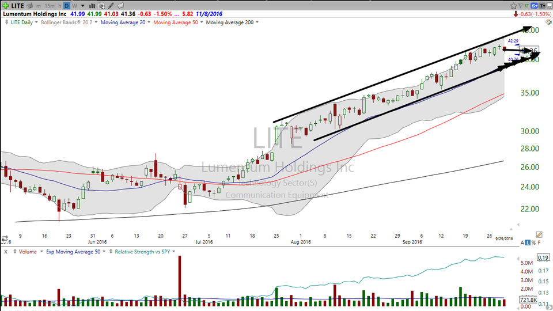Click the add indicator grid icon
Image resolution: width=553 pixels, height=311 pixels.
tap(101, 6)
